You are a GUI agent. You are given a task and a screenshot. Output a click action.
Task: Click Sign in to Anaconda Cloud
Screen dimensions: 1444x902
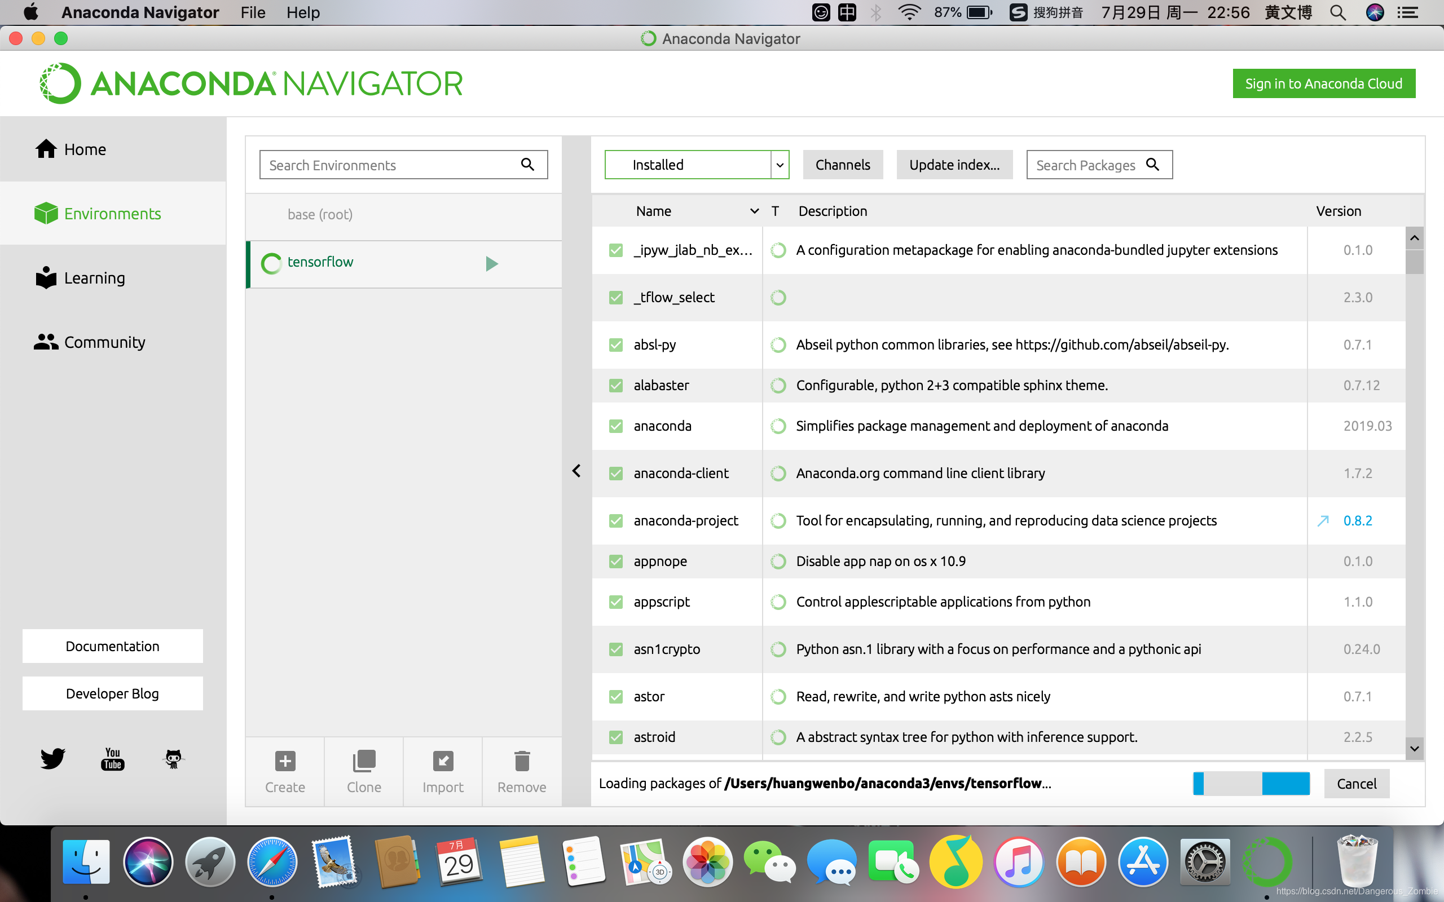(x=1324, y=83)
